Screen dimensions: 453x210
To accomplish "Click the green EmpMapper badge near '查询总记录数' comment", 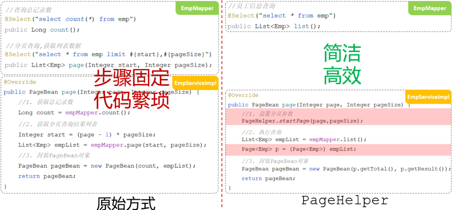I will pos(197,8).
